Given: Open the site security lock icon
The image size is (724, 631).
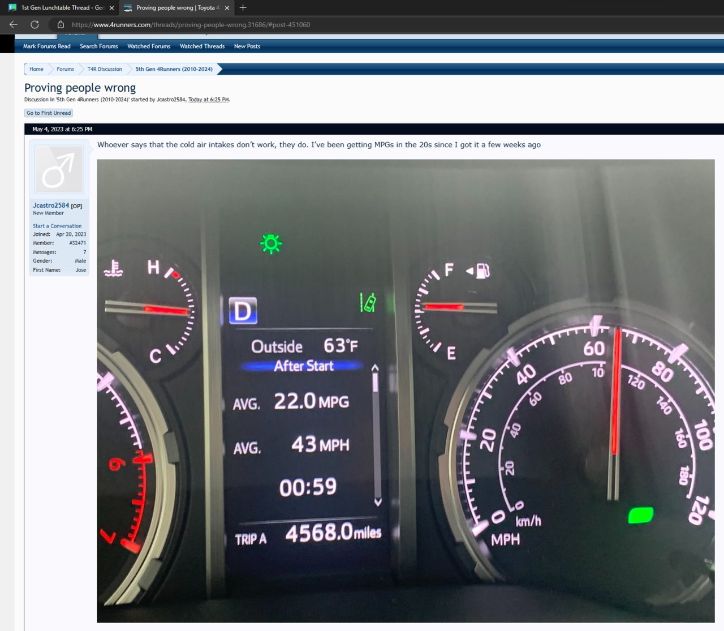Looking at the screenshot, I should click(61, 24).
